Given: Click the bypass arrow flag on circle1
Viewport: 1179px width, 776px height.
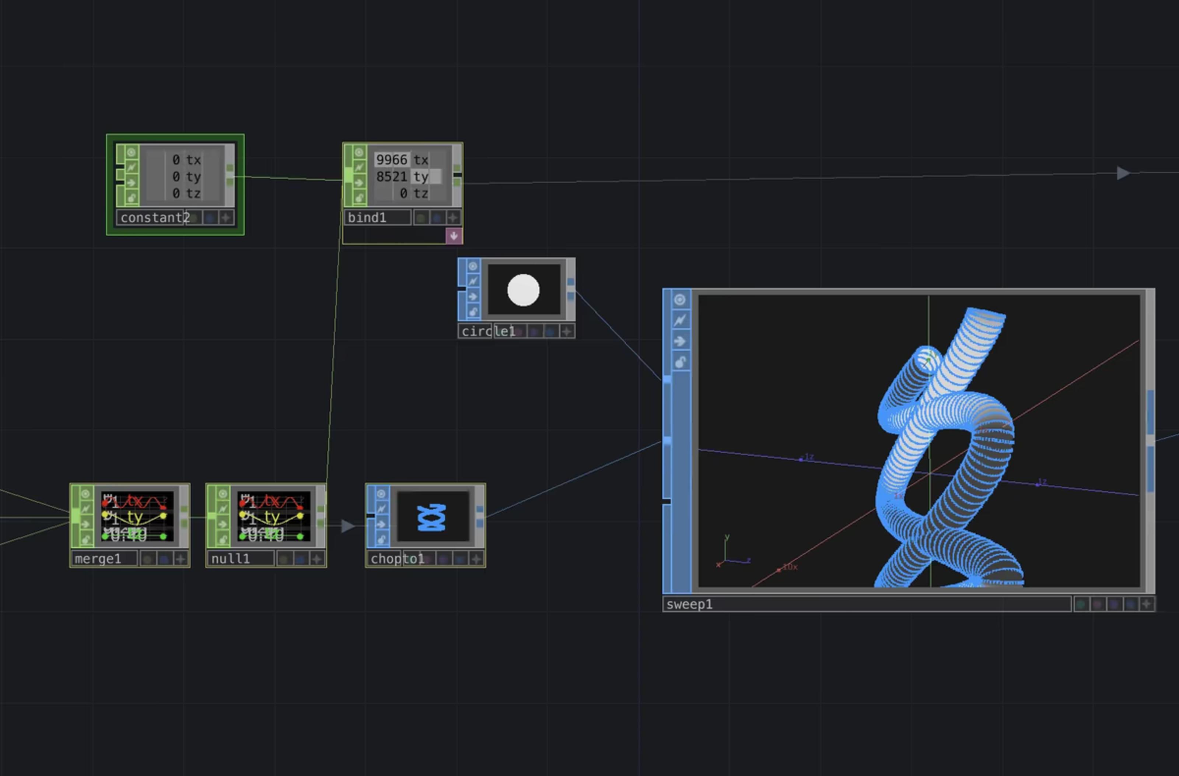Looking at the screenshot, I should (473, 296).
